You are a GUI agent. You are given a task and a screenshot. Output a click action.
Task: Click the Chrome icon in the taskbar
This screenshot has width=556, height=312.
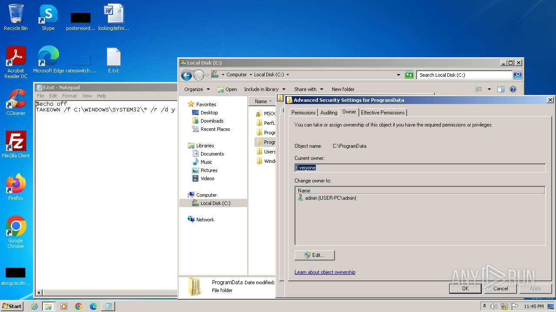79,306
